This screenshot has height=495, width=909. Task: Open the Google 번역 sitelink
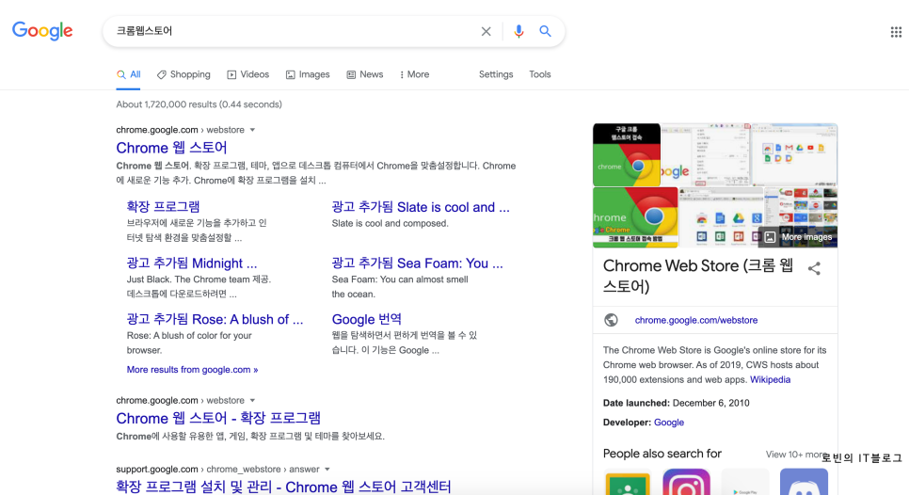pyautogui.click(x=366, y=319)
